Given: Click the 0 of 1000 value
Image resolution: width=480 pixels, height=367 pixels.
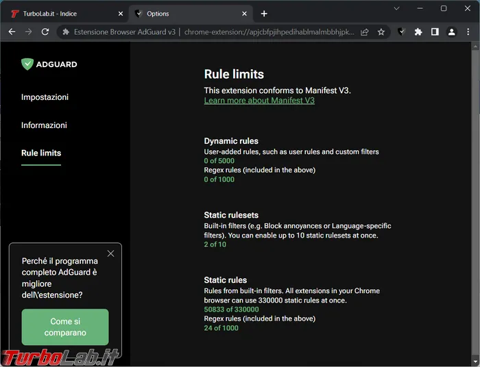Looking at the screenshot, I should [x=219, y=179].
